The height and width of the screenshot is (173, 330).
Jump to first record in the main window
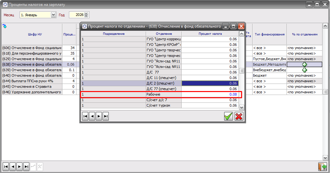click(6, 166)
